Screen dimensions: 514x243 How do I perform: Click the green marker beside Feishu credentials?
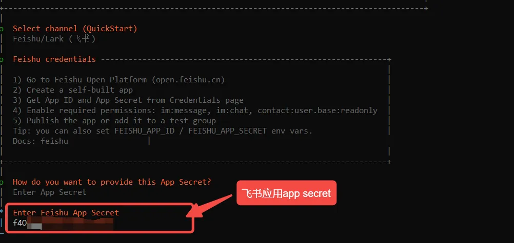(2, 60)
